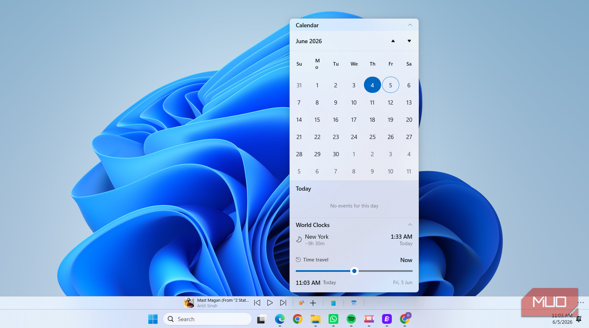The image size is (589, 328).
Task: Adjust the Time travel slider handle
Action: point(355,271)
